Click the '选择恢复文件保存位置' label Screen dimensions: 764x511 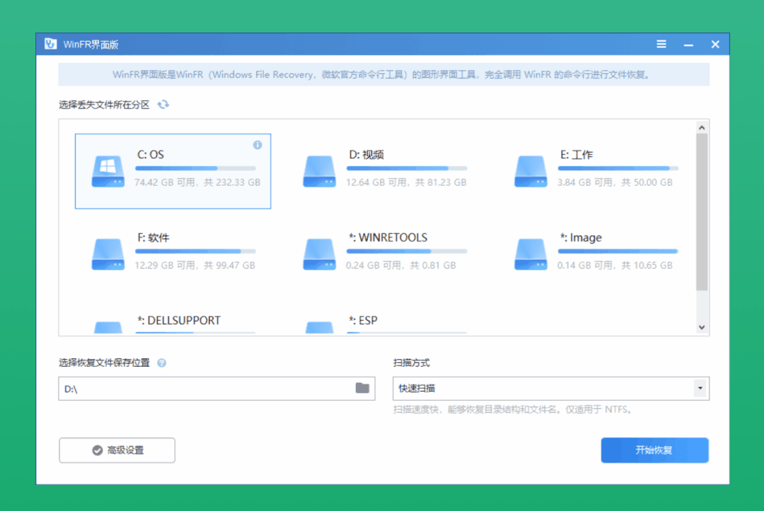tap(104, 363)
